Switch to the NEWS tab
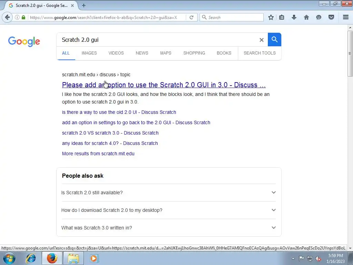 pyautogui.click(x=142, y=53)
